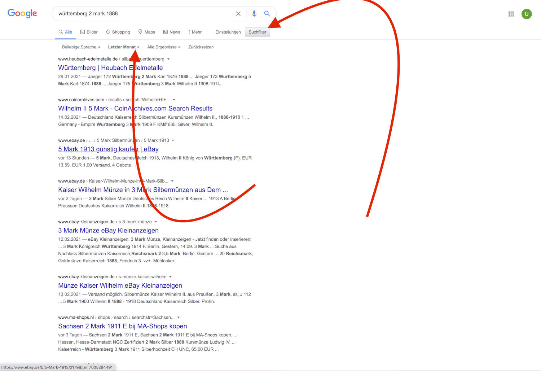
Task: Click the Google logo
Action: click(x=22, y=13)
